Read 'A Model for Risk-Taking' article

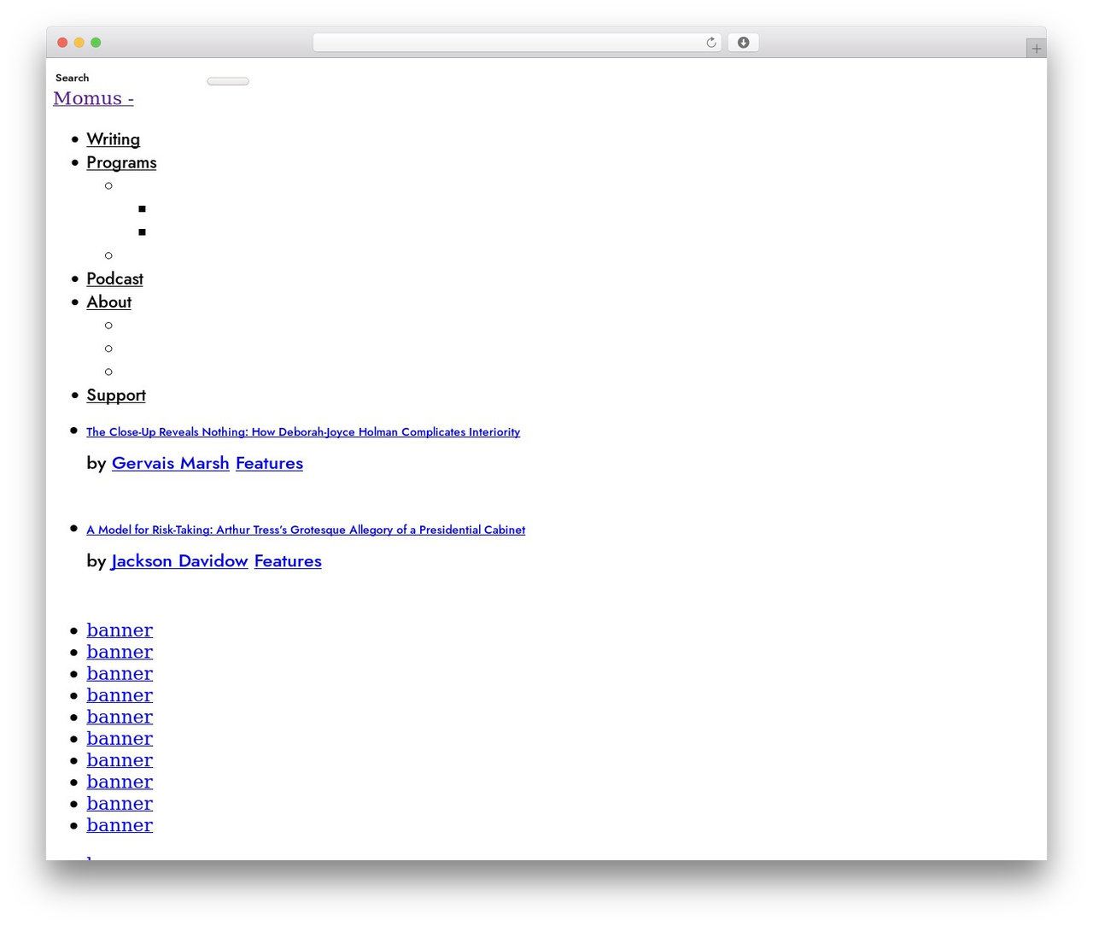[306, 530]
